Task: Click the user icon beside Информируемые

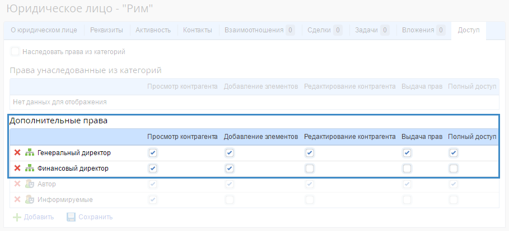Action: [x=30, y=200]
